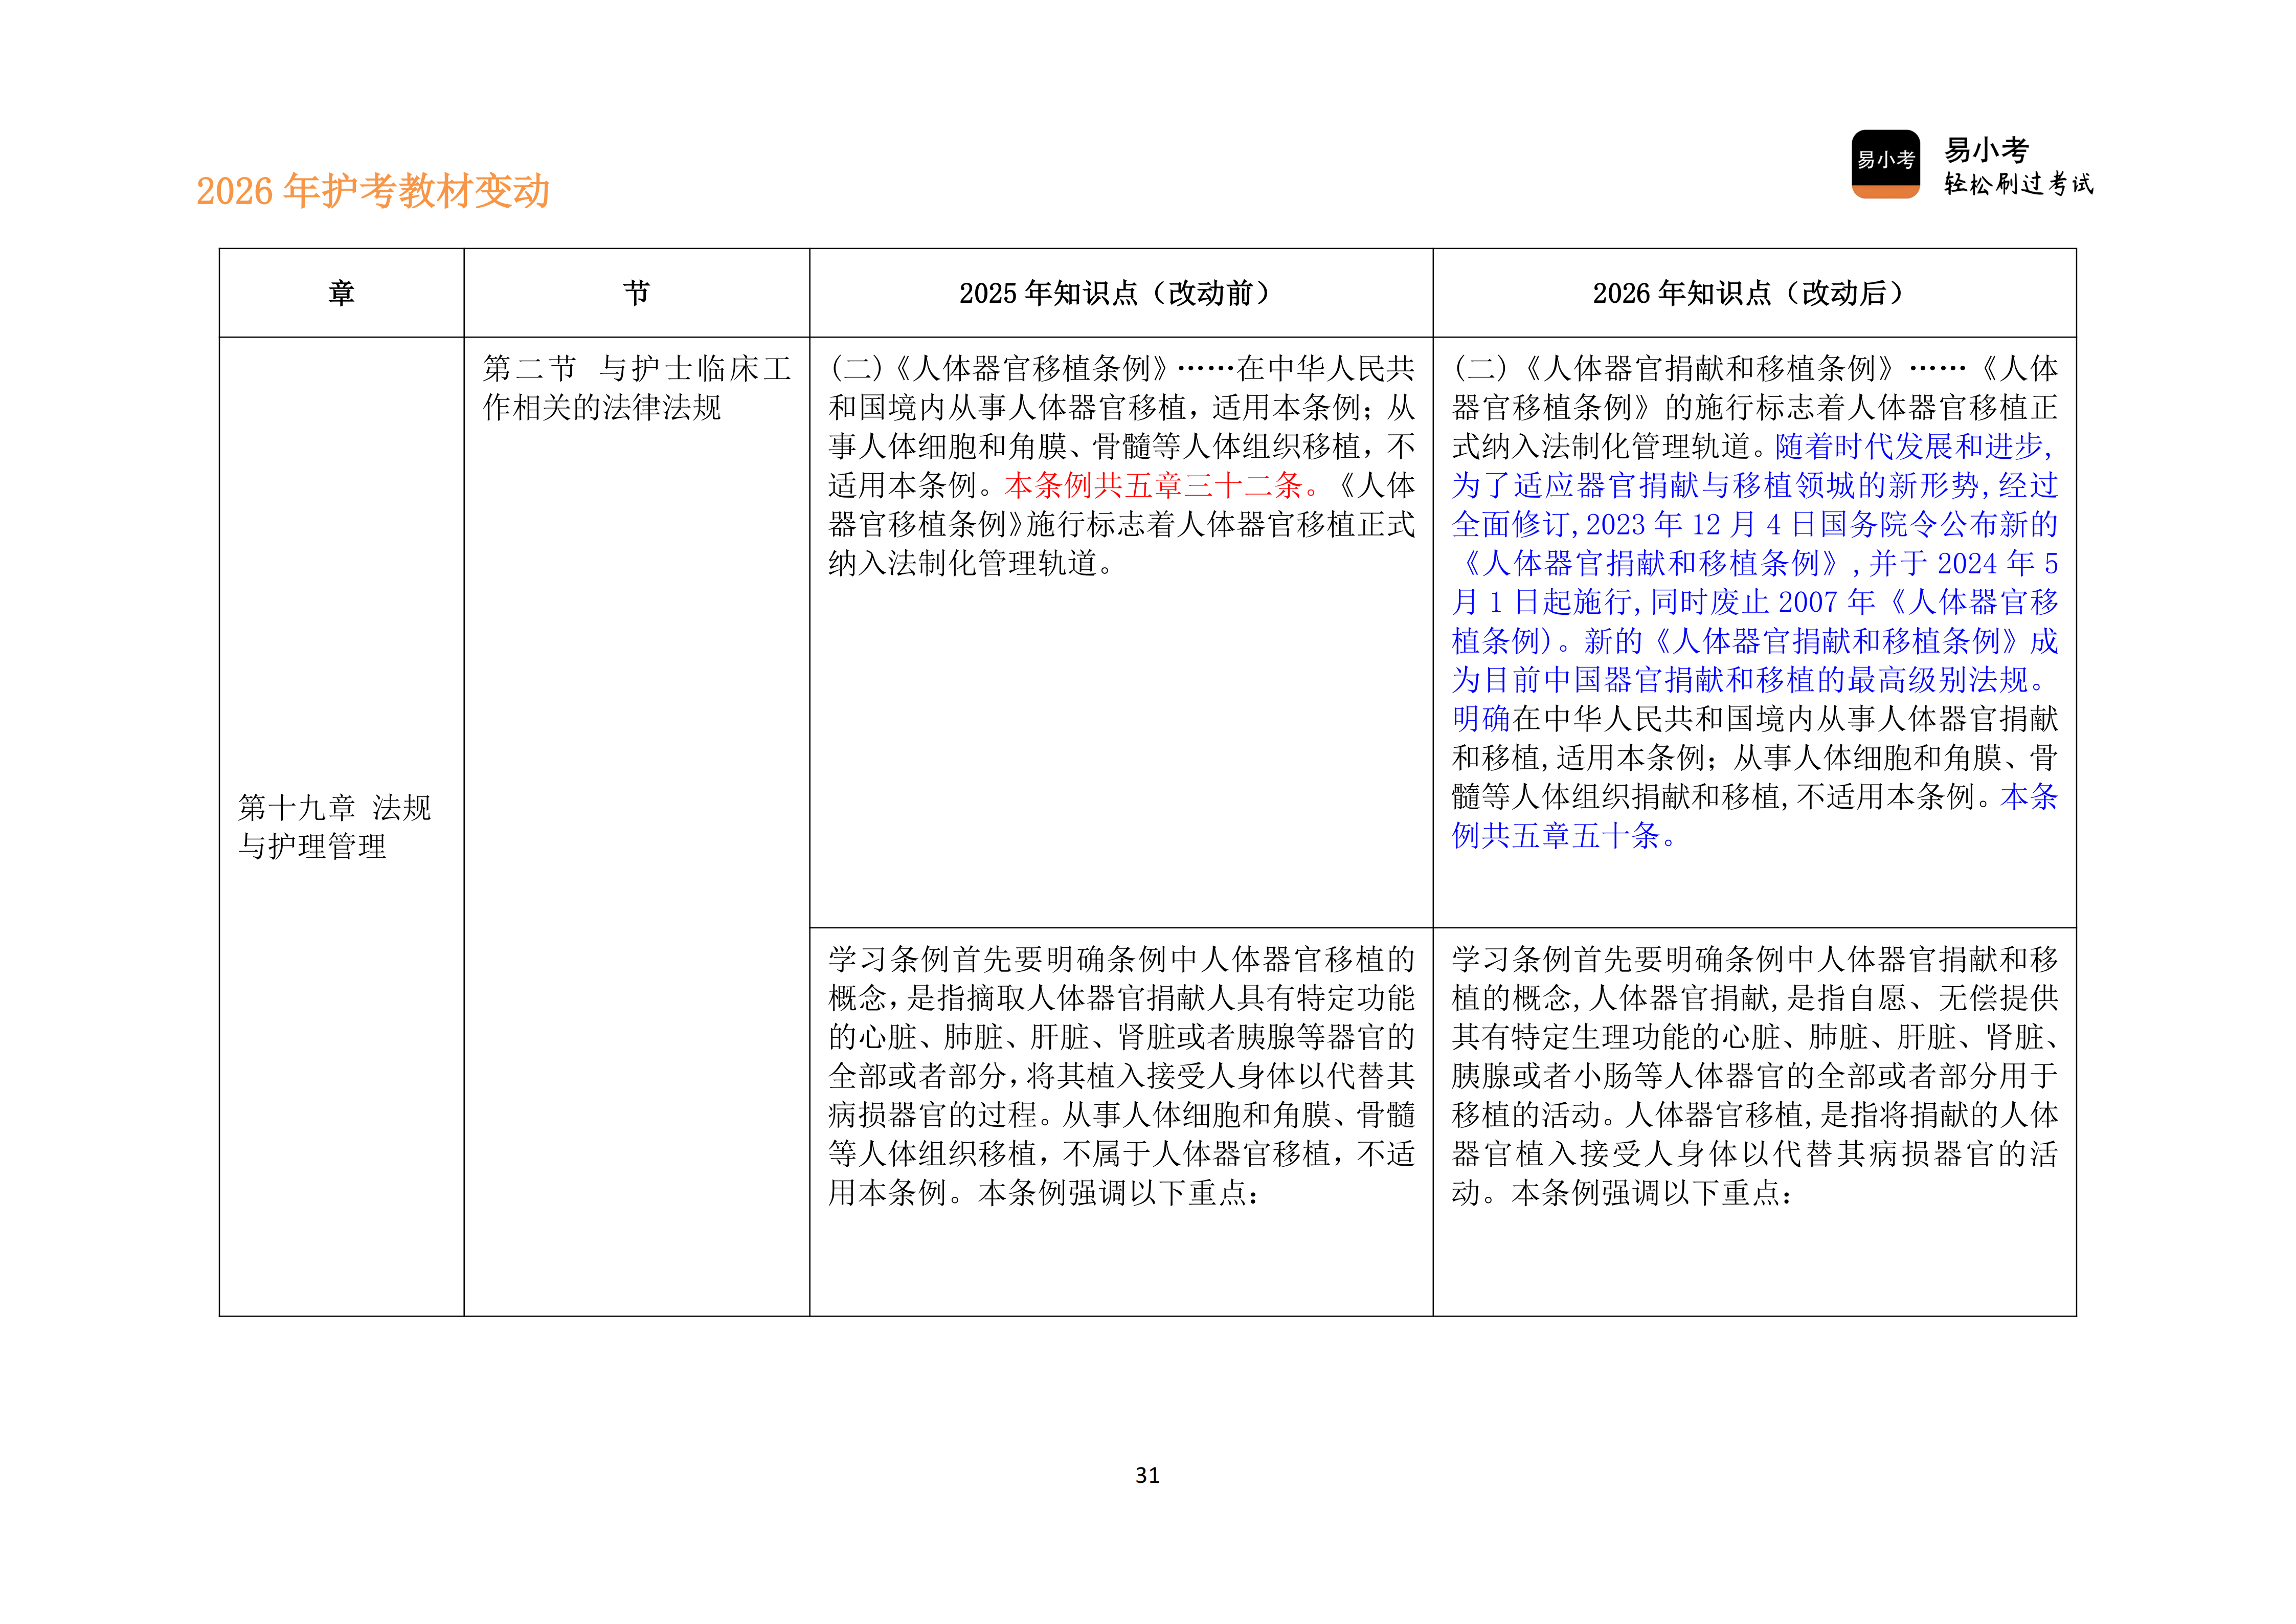Click the 章 column header
Viewport: 2296px width, 1624px height.
340,291
